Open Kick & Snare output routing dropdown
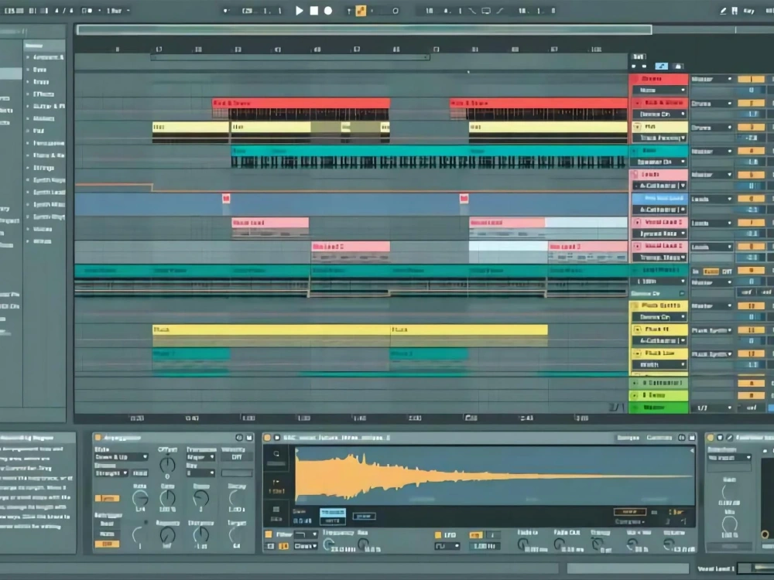 tap(711, 104)
